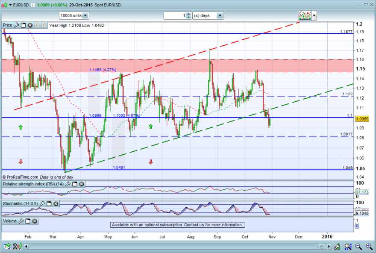376x253 pixels.
Task: Increase the timeframe number stepper
Action: tap(189, 14)
